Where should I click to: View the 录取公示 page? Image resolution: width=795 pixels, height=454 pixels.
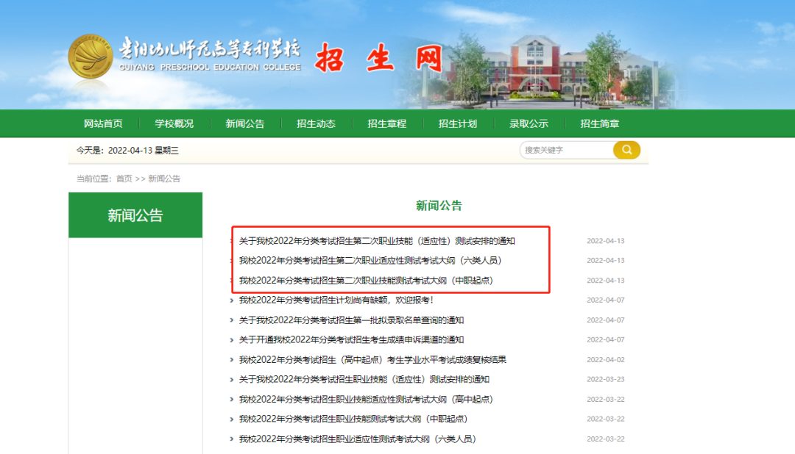tap(529, 123)
